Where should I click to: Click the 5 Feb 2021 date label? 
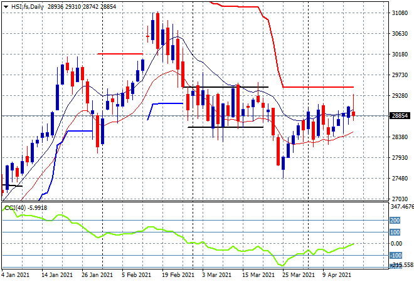coord(136,275)
